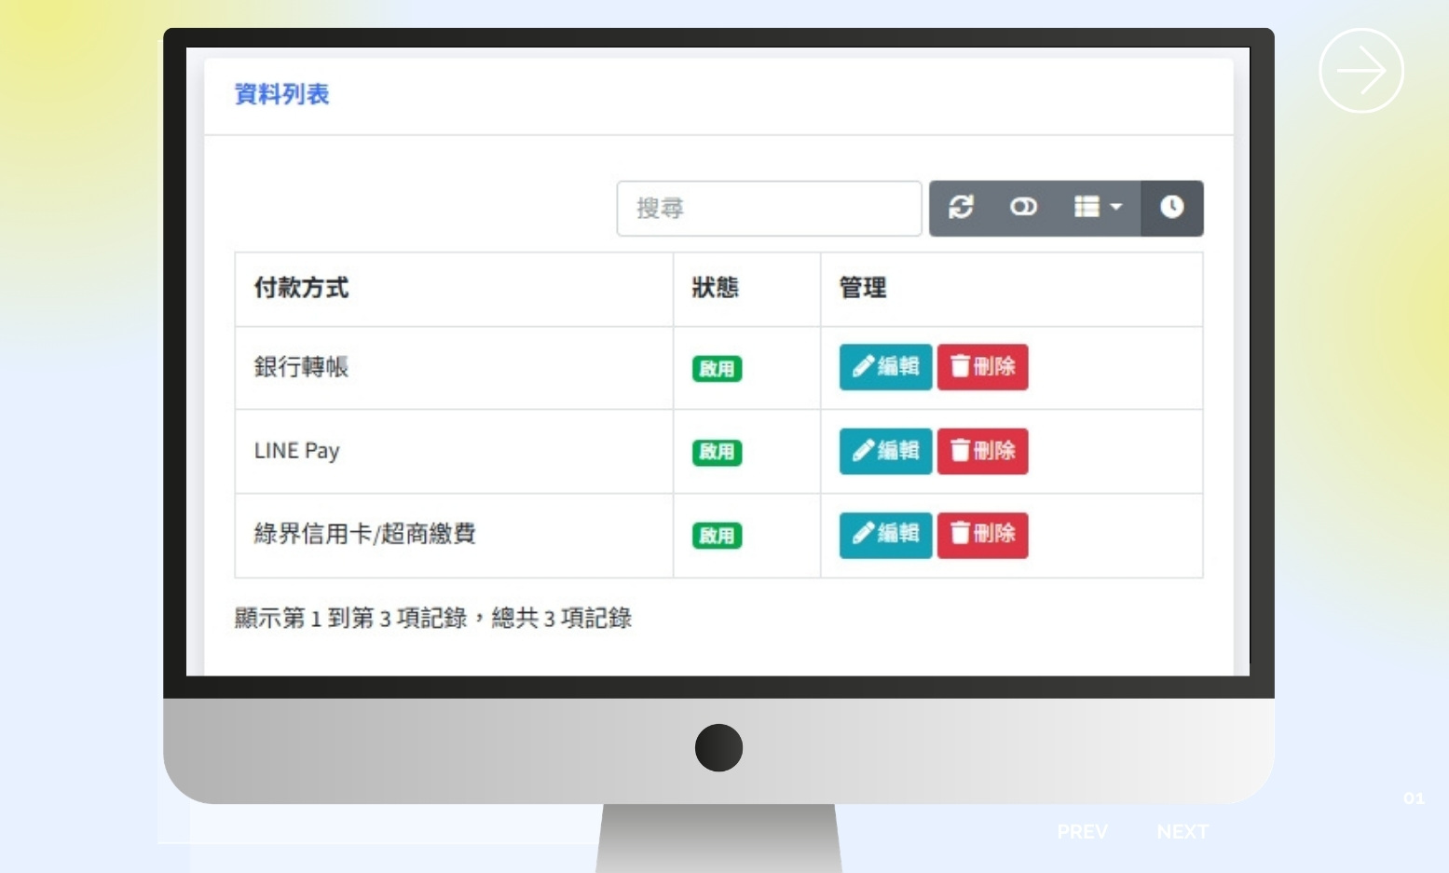Toggle the 啟用 status badge for LINE Pay
This screenshot has height=873, width=1449.
point(716,452)
